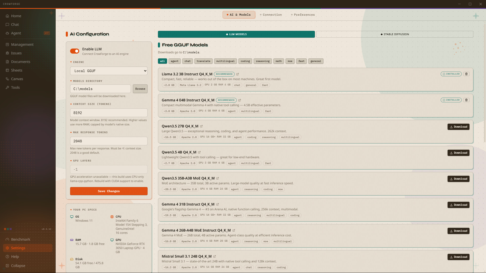Open external link for Llama 3.2 3B

click(237, 74)
